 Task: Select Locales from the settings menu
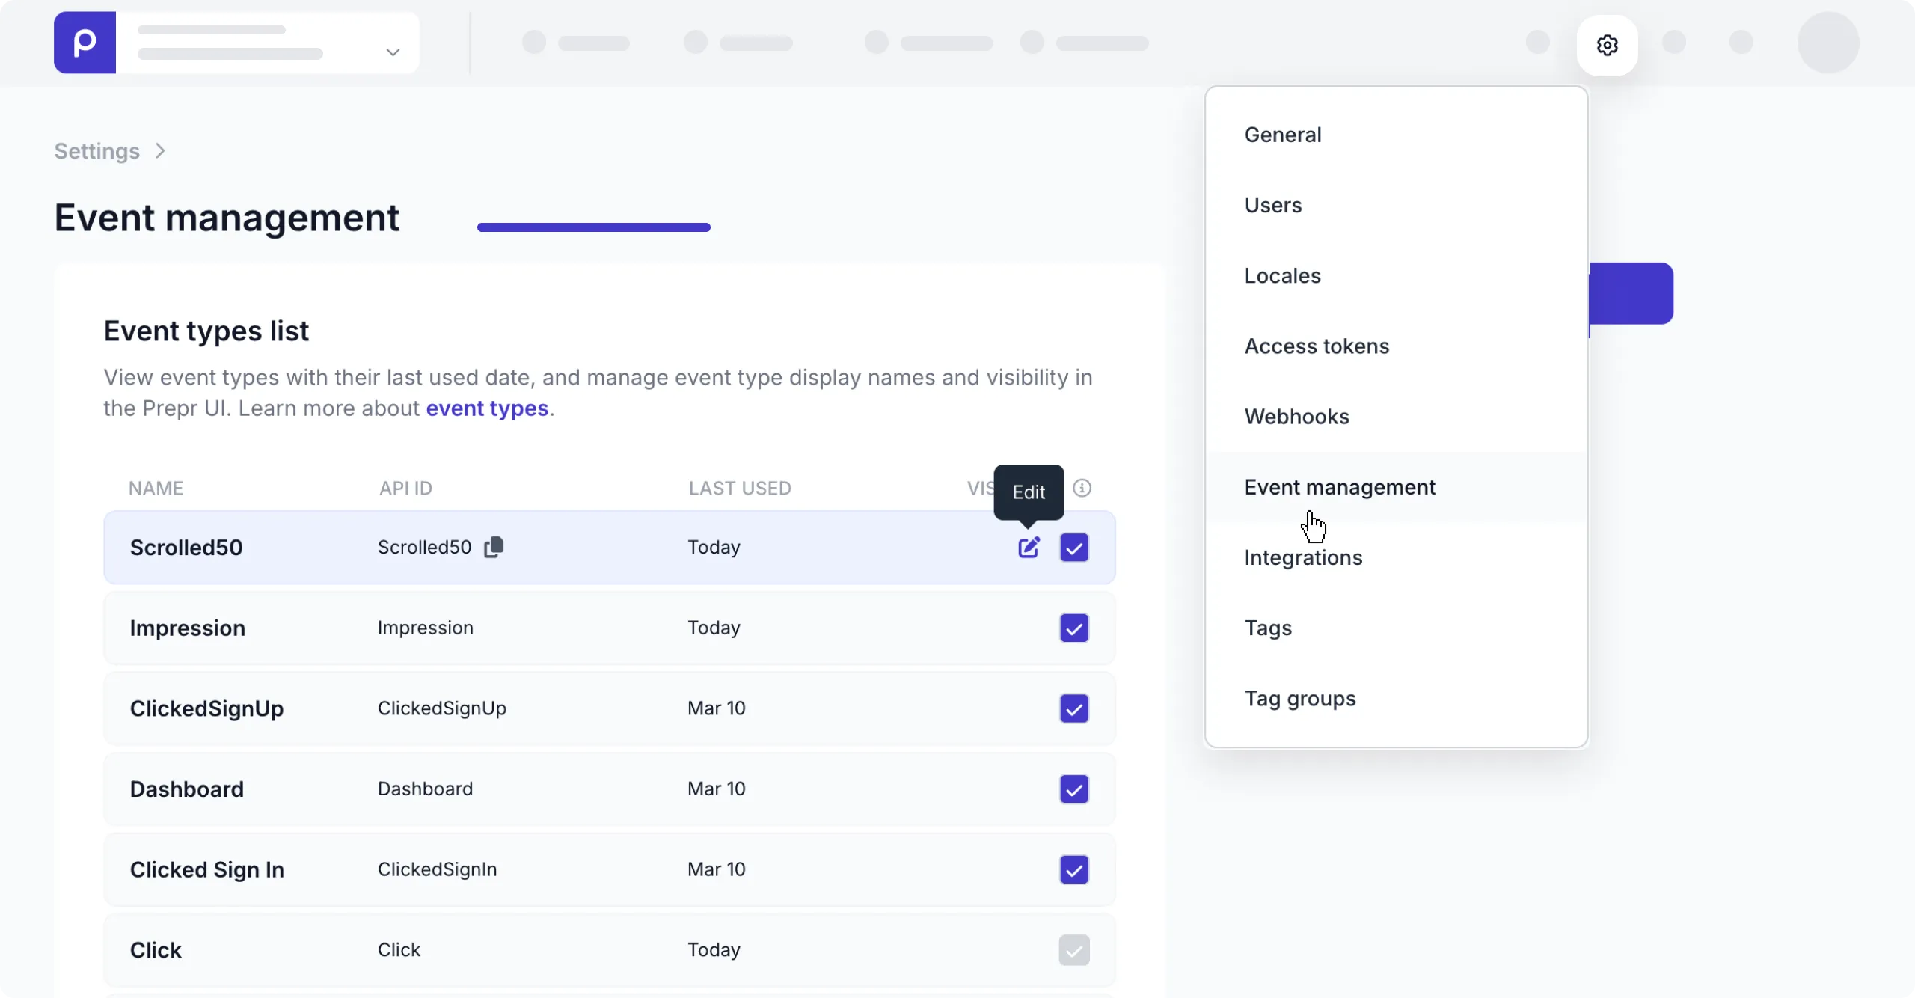[1281, 275]
